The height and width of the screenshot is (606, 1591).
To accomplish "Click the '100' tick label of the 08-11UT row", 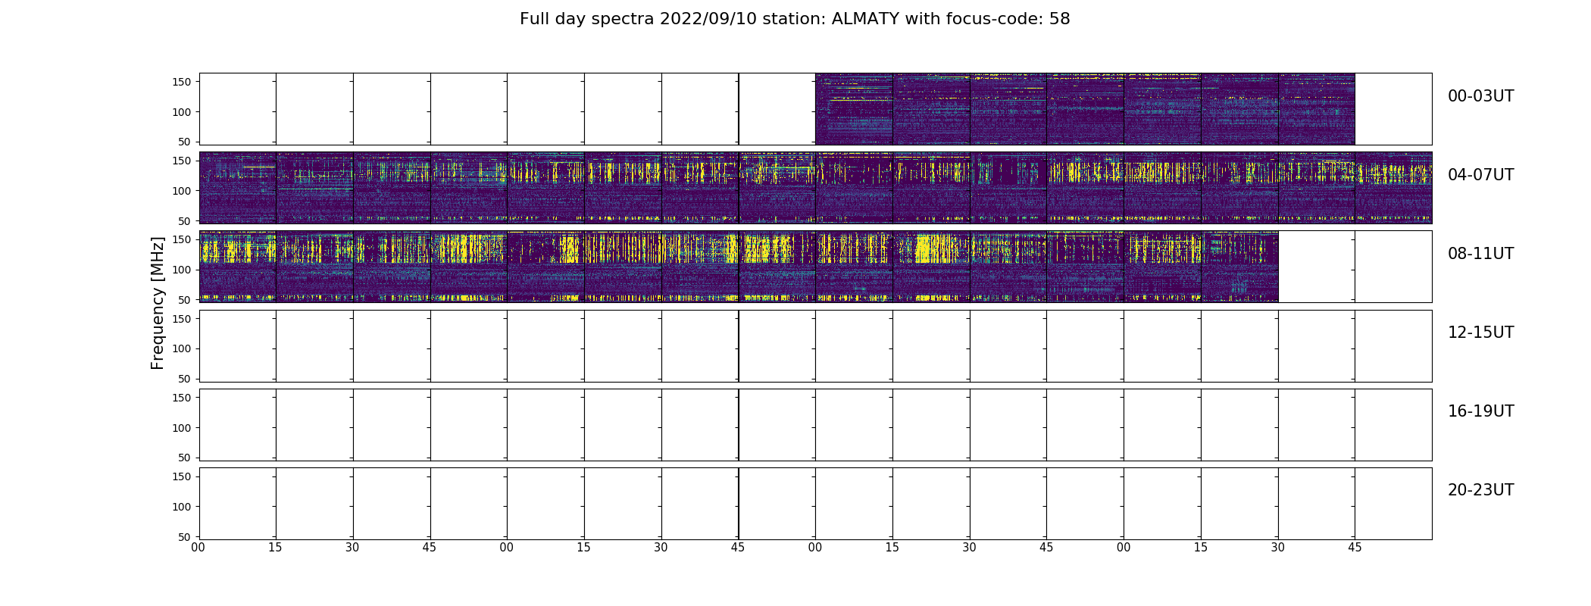I will [183, 270].
